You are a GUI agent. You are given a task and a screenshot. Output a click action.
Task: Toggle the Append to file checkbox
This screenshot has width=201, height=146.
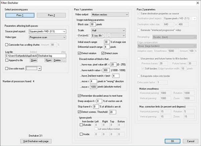pyautogui.click(x=7, y=60)
